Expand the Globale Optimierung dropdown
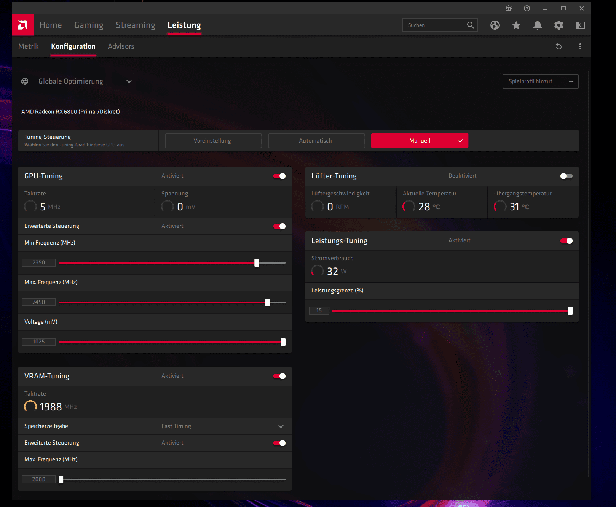This screenshot has height=507, width=616. [129, 81]
